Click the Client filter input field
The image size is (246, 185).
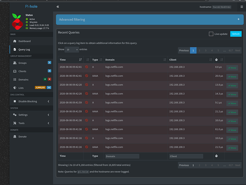click(x=186, y=157)
